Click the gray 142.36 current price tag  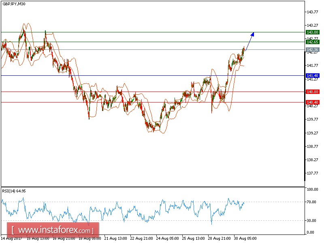(312, 50)
